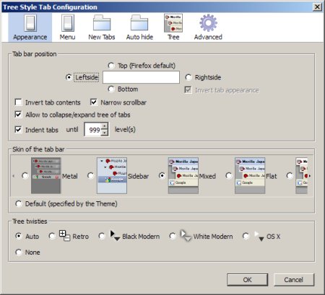The height and width of the screenshot is (295, 325).
Task: Open the New Tabs pane
Action: (x=102, y=27)
